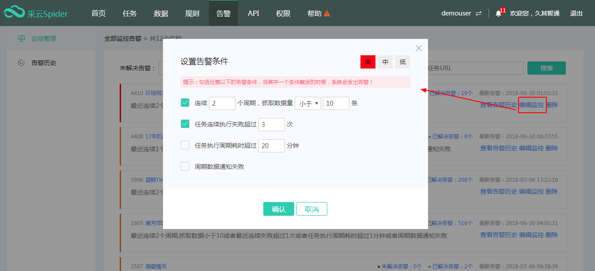Uncheck the 任务连续执行失败超过 checkbox

pyautogui.click(x=185, y=124)
